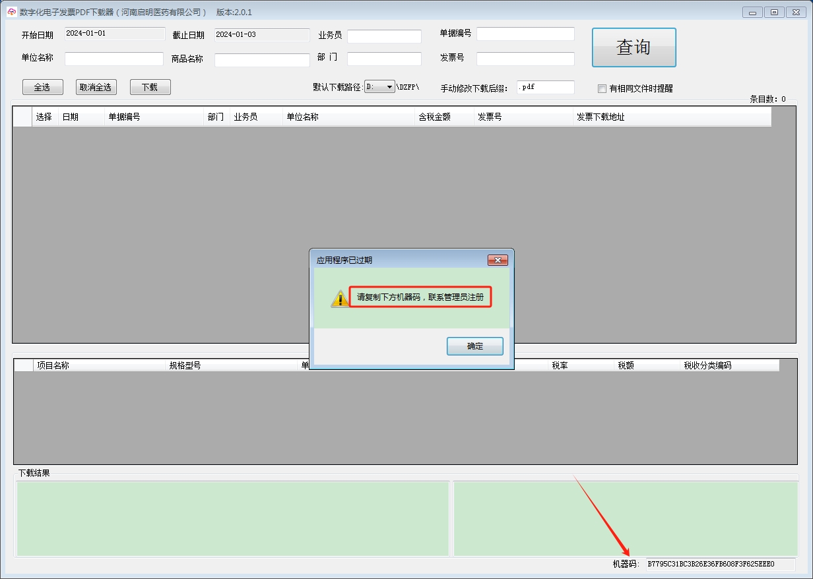Enable the 有相同文件时提醒 checkbox

coord(602,88)
